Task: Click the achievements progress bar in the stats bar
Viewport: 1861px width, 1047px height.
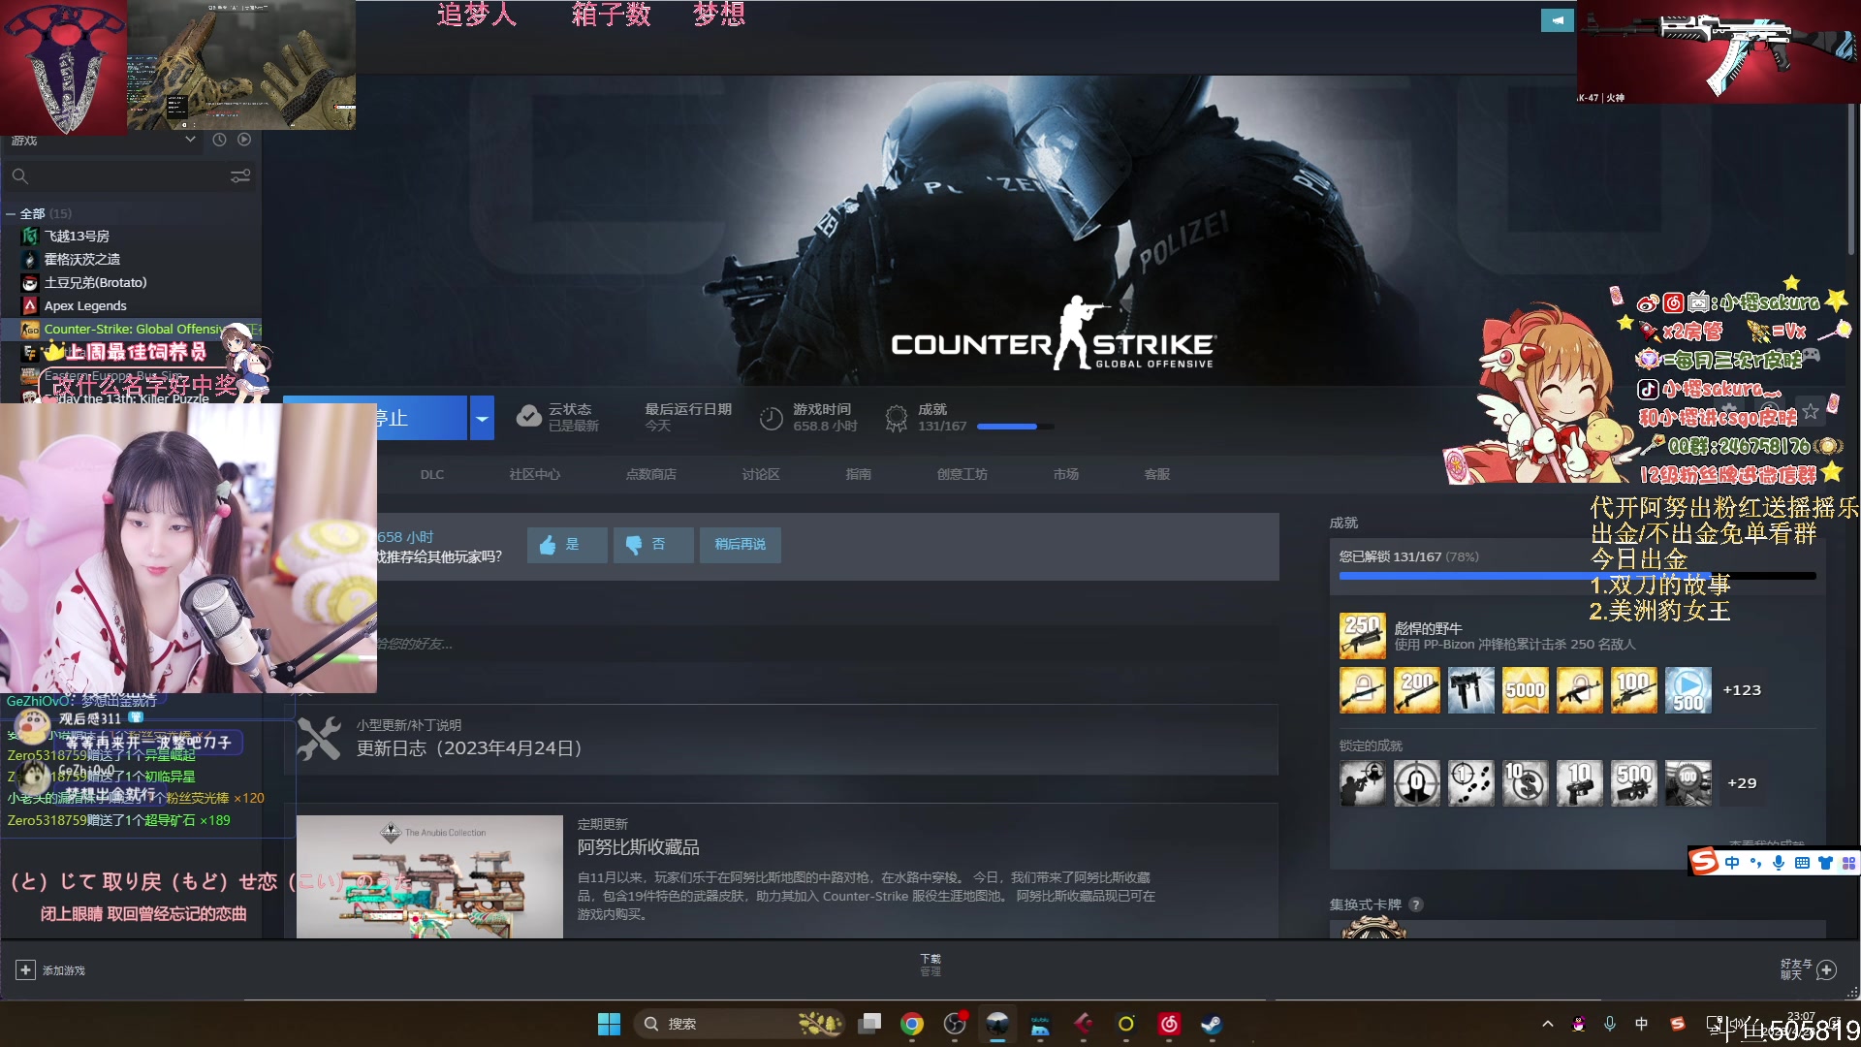Action: coord(1015,427)
